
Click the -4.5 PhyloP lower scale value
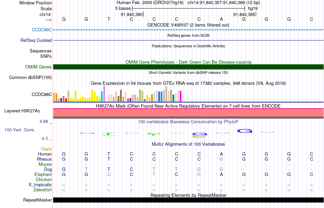coord(44,139)
